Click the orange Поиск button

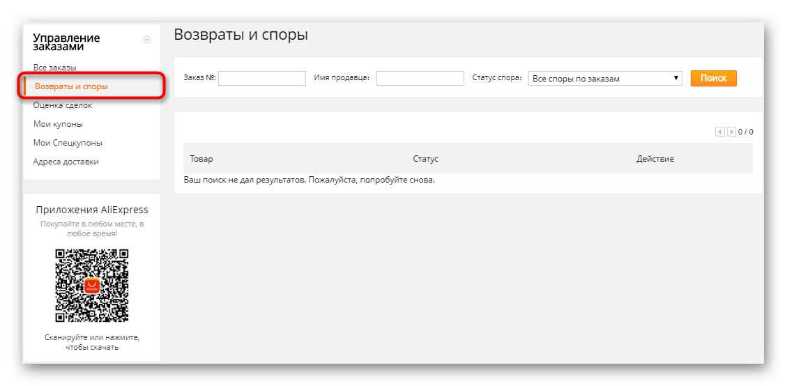point(713,78)
